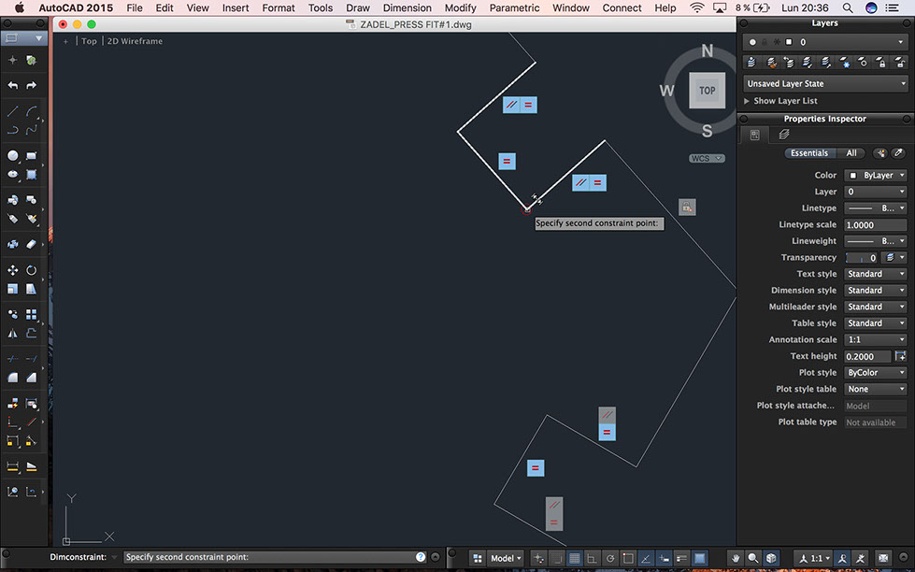Click the Redo arrow in toolbar
Image resolution: width=915 pixels, height=572 pixels.
tap(32, 85)
